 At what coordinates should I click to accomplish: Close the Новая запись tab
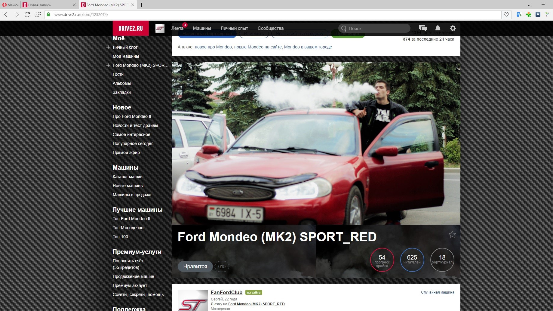[75, 5]
